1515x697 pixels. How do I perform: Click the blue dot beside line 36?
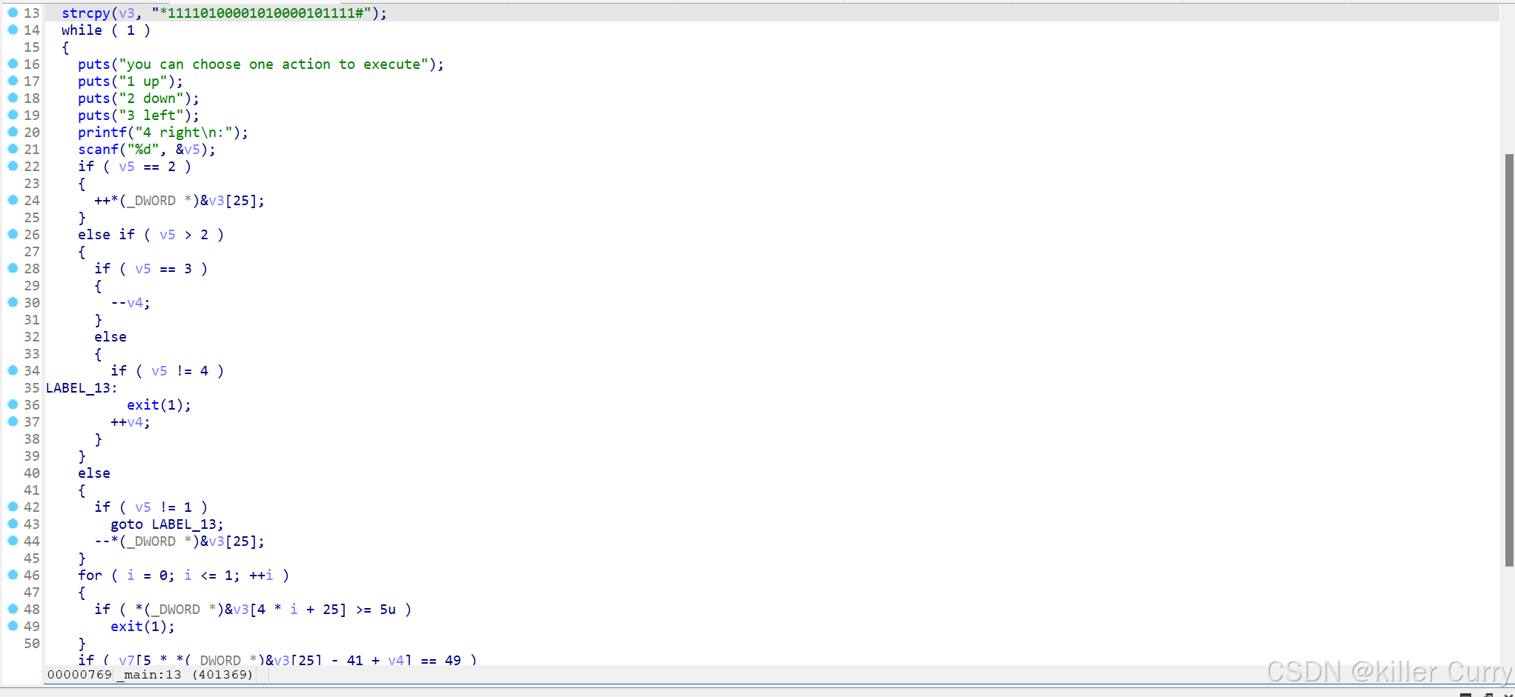(x=13, y=404)
